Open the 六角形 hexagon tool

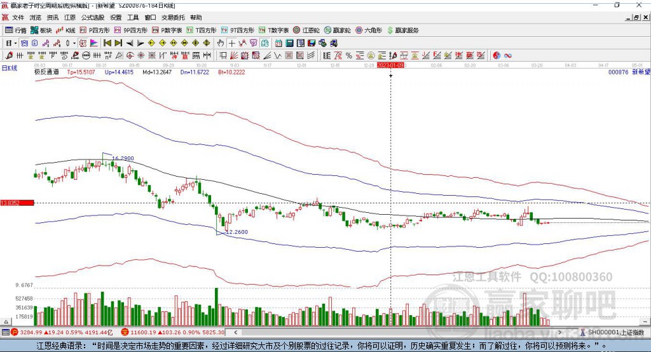point(369,30)
